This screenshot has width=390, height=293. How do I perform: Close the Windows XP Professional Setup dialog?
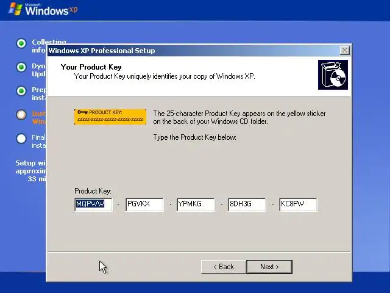344,51
